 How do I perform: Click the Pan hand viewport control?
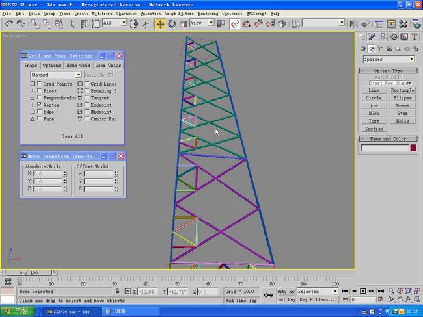(400, 299)
